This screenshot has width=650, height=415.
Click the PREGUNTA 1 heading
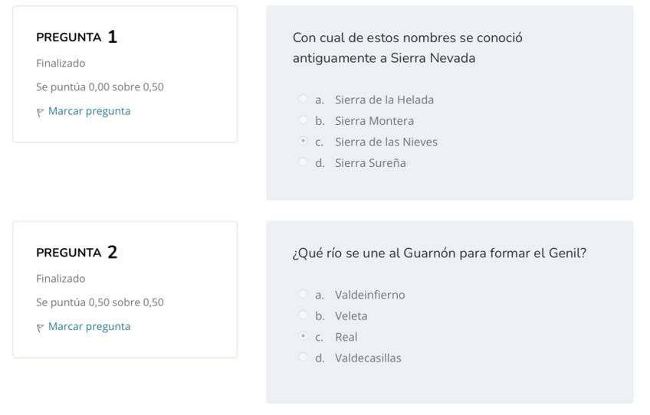pyautogui.click(x=77, y=37)
